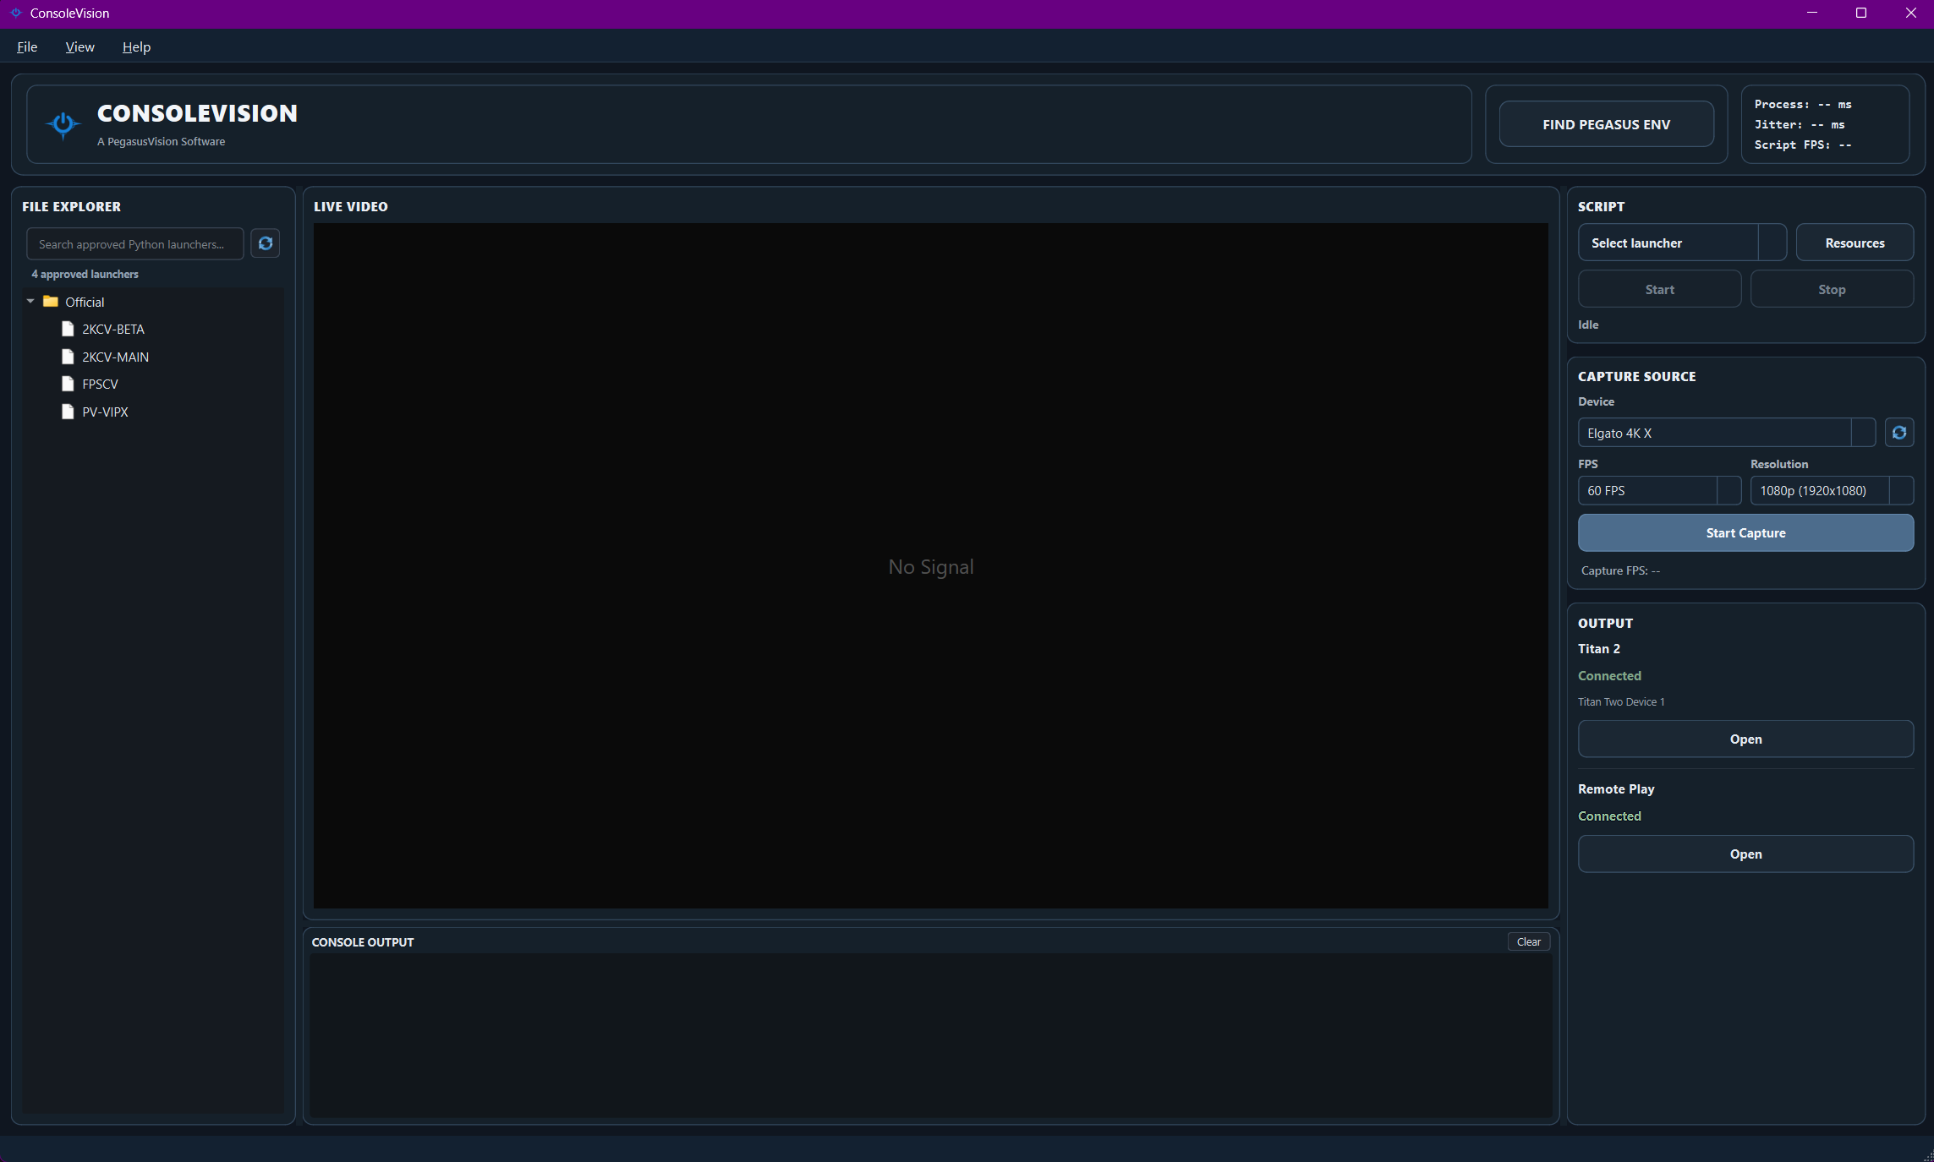Clear the console output

tap(1528, 941)
